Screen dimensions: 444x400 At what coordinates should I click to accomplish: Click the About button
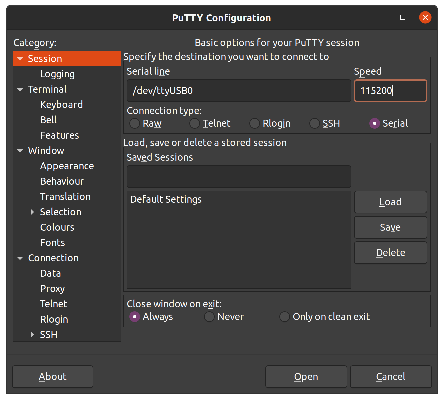(53, 377)
